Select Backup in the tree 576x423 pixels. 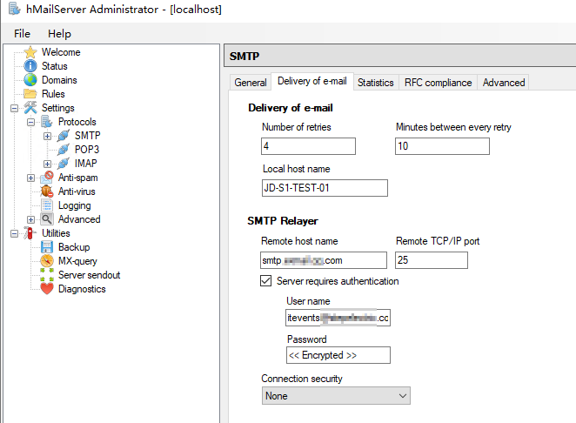[74, 247]
